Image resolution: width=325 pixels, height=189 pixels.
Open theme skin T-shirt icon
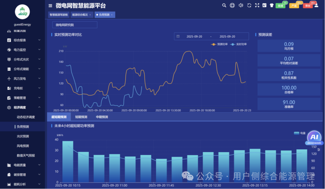pyautogui.click(x=272, y=5)
